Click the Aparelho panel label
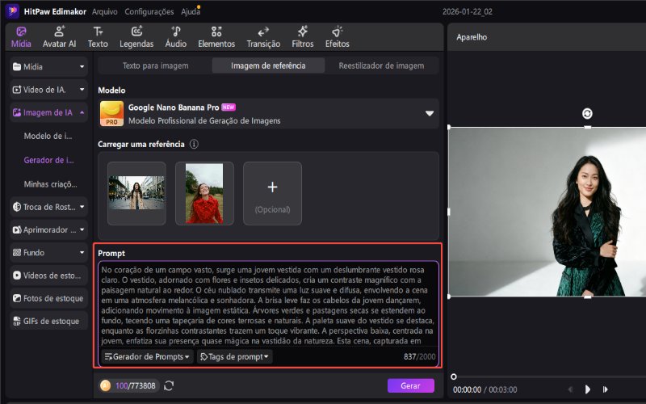Screen dimensions: 646x404 pos(472,37)
